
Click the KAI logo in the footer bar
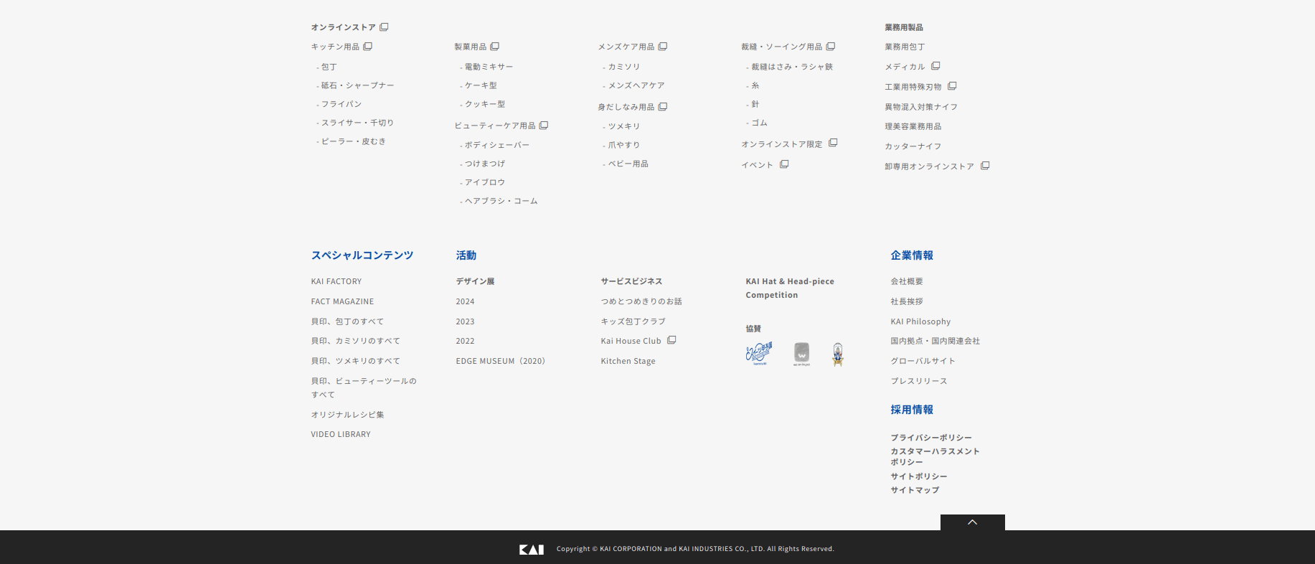(531, 549)
